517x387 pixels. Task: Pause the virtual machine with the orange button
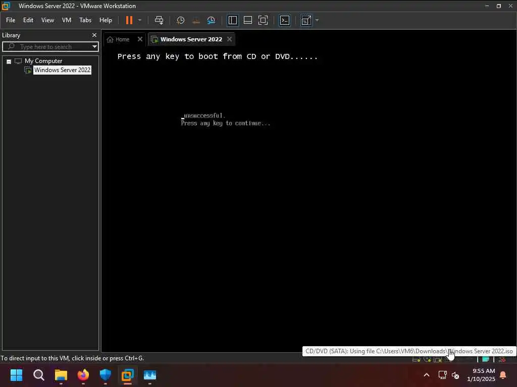(x=129, y=20)
